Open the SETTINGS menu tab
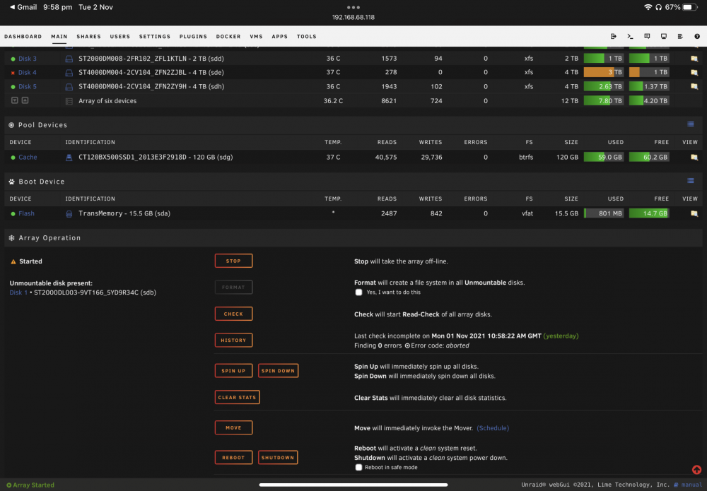707x491 pixels. click(x=155, y=37)
